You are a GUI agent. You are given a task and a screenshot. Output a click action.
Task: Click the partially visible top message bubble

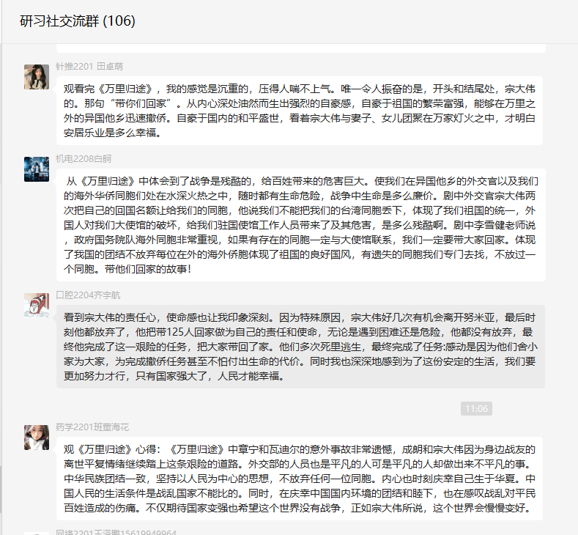point(301,48)
